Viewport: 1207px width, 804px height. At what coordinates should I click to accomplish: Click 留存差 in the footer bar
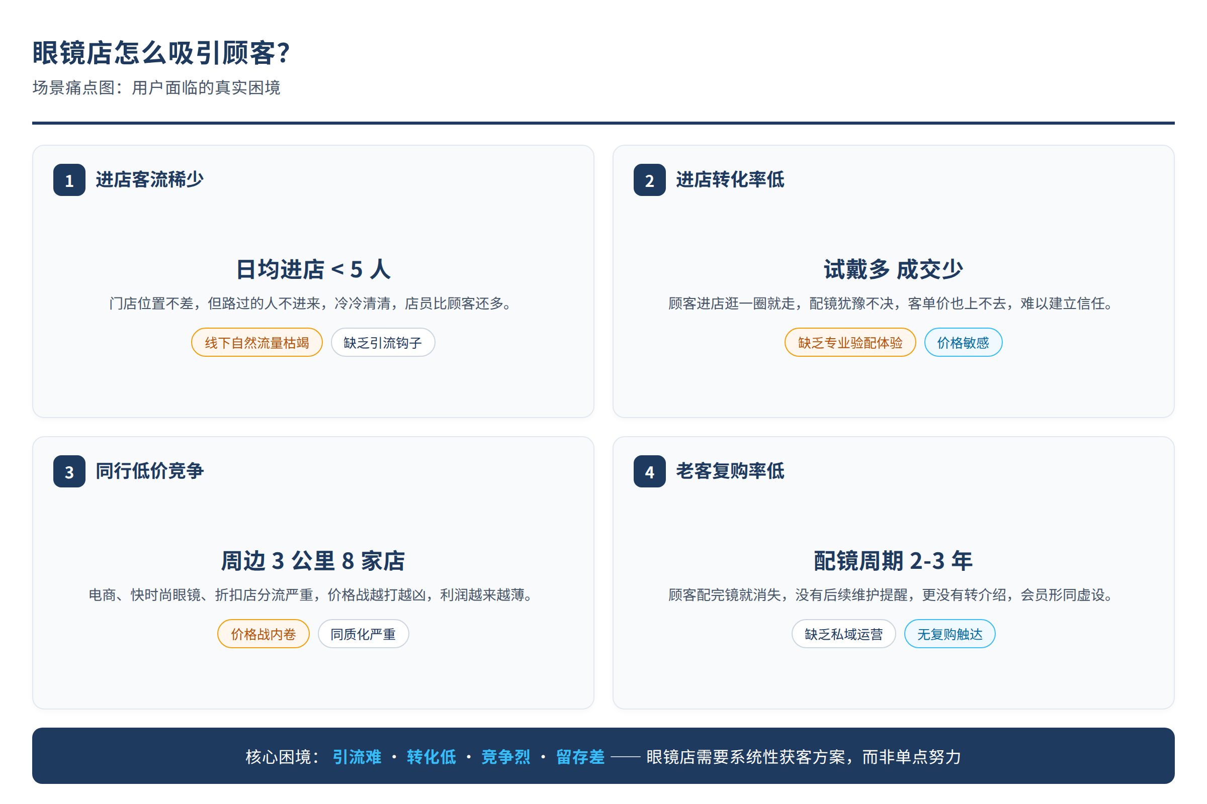(x=580, y=757)
